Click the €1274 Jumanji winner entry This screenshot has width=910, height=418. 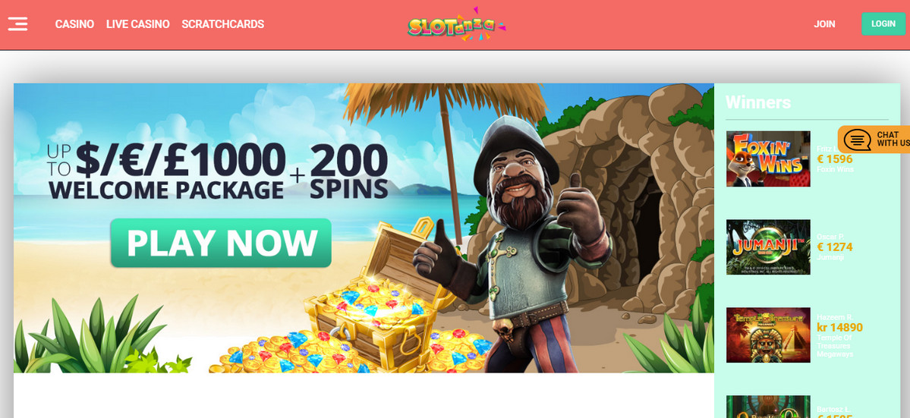click(x=835, y=247)
